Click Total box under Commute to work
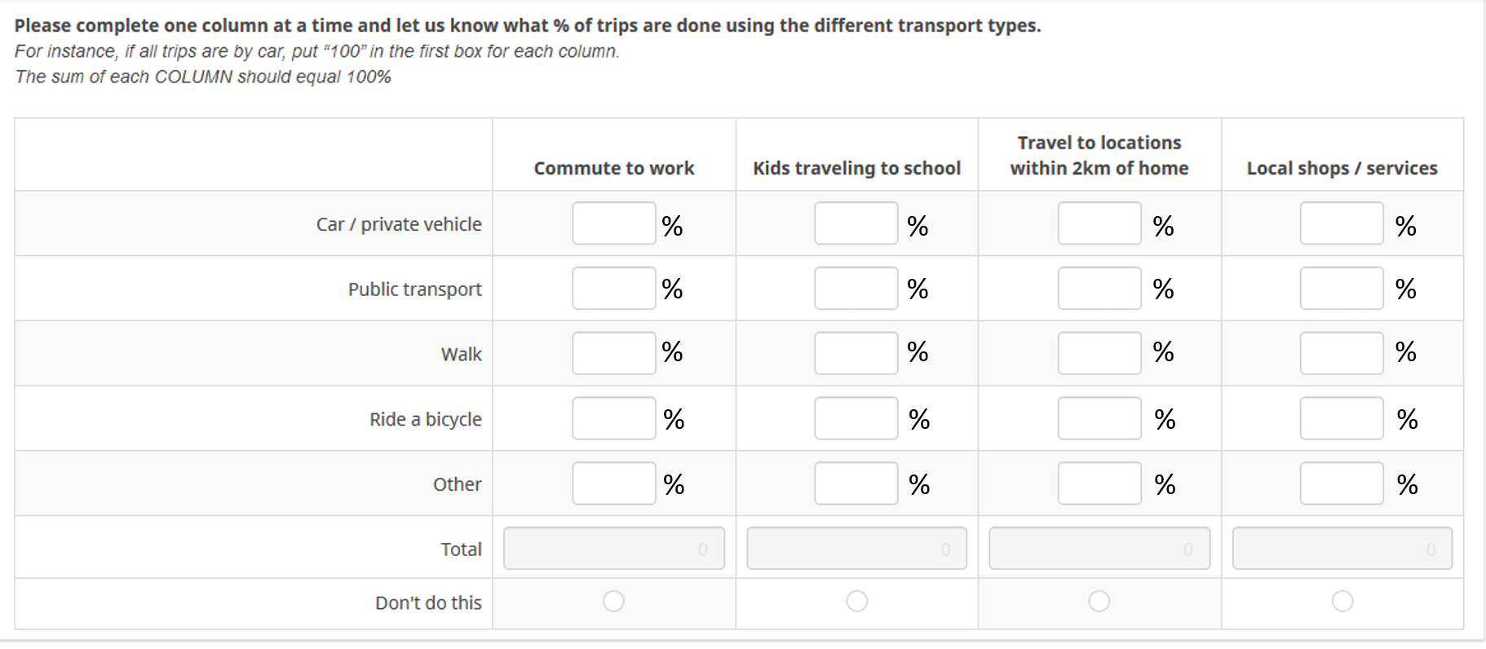Viewport: 1486px width, 649px height. pyautogui.click(x=613, y=548)
